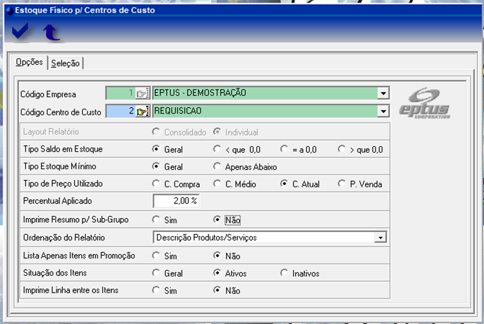Open the Código Empresa lookup hand icon
This screenshot has width=484, height=324.
point(143,93)
